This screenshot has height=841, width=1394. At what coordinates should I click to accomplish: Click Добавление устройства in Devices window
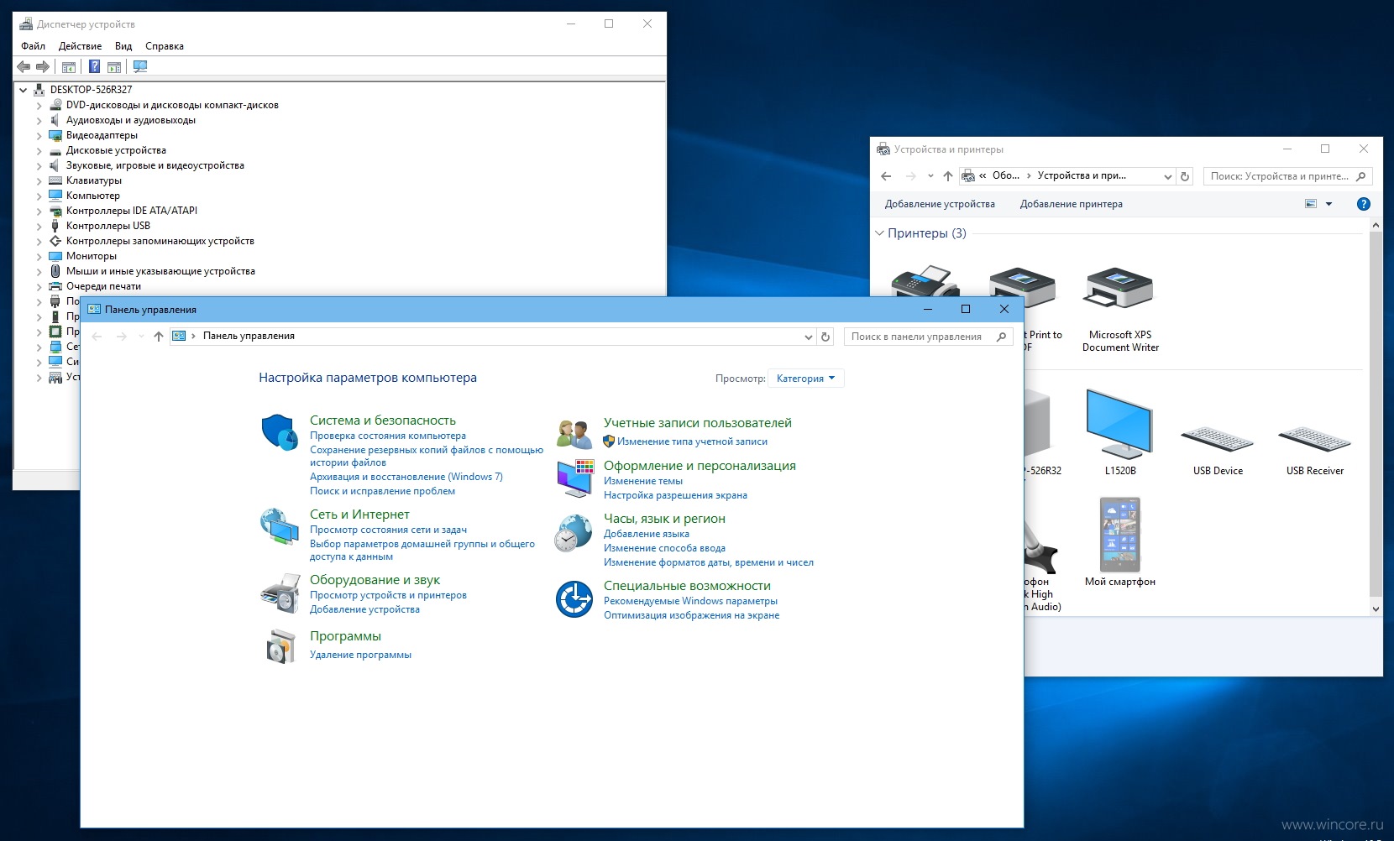click(x=940, y=204)
